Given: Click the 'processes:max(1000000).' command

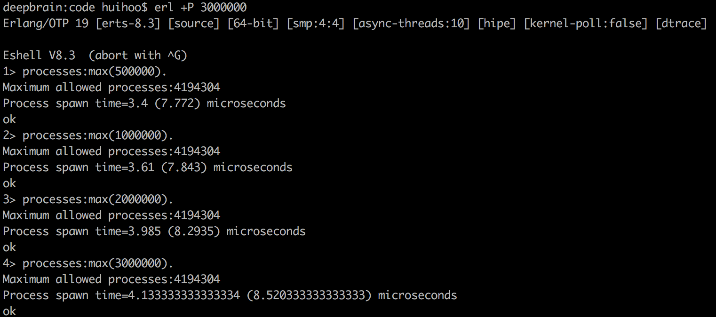Looking at the screenshot, I should [x=98, y=135].
